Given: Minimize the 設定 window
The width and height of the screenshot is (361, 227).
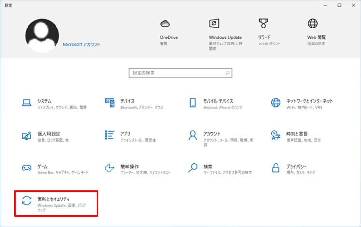Looking at the screenshot, I should pos(325,5).
